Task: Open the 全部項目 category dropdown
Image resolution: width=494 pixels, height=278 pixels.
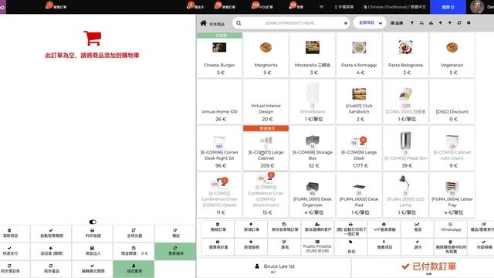Action: pos(370,22)
